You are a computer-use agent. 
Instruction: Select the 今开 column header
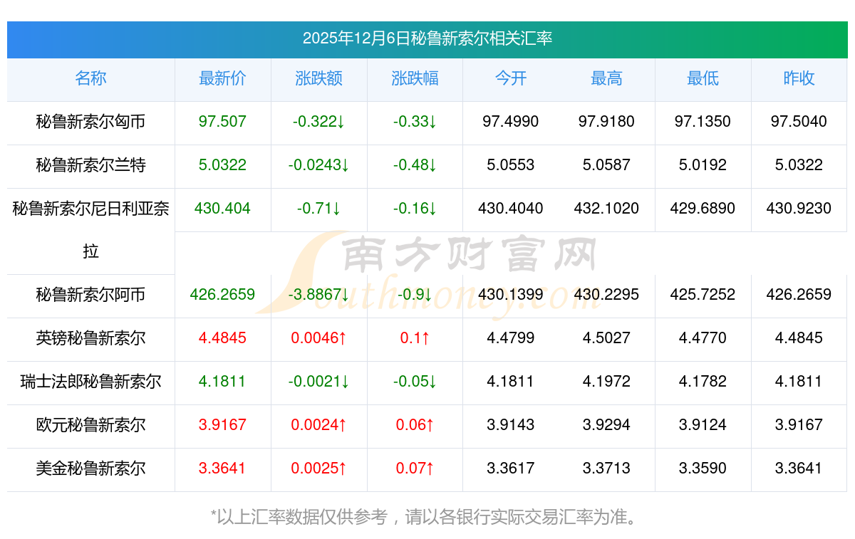[511, 78]
